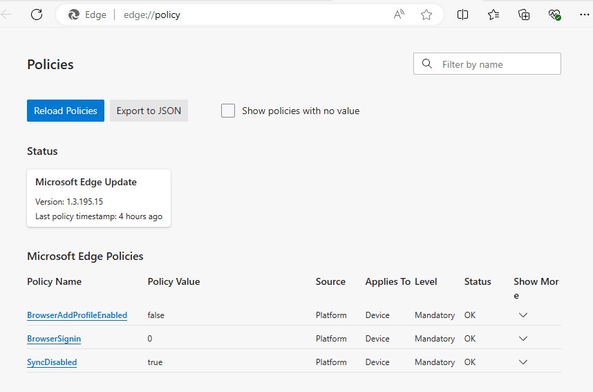Click the Reload Policies button
The height and width of the screenshot is (392, 593).
[66, 111]
